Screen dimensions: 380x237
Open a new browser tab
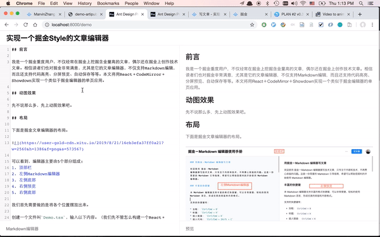(360, 15)
